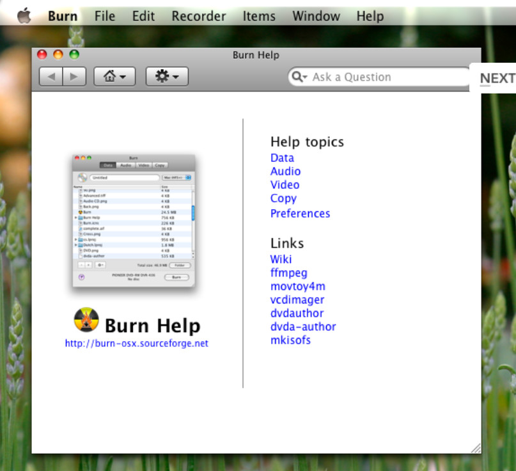
Task: Open the Preferences help topic
Action: click(300, 213)
